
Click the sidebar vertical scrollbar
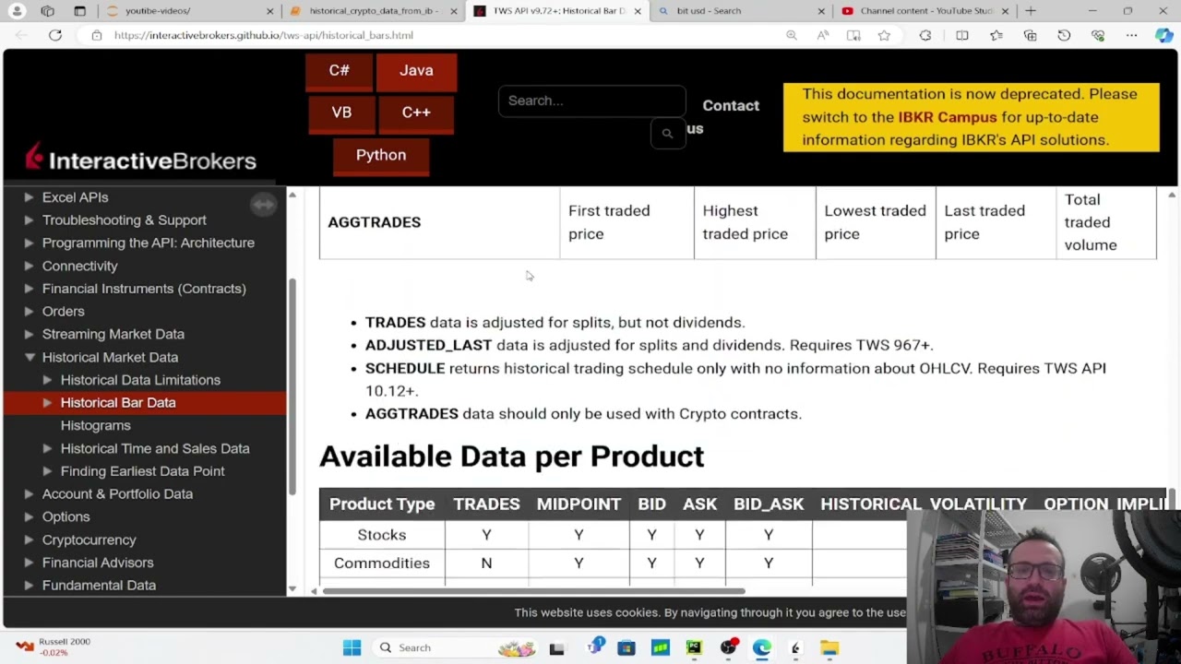pos(292,387)
